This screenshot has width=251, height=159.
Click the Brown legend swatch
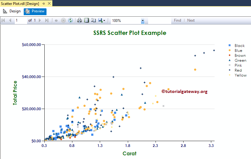(x=229, y=55)
